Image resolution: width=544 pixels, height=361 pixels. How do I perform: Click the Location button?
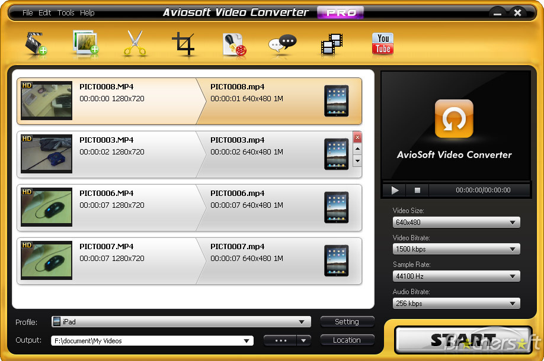[x=347, y=340]
